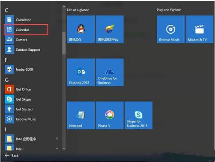The width and height of the screenshot is (215, 162).
Task: Click the Get Started text label
Action: pyautogui.click(x=24, y=109)
